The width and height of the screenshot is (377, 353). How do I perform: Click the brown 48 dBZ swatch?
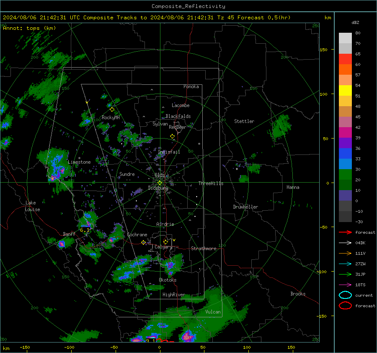point(345,111)
